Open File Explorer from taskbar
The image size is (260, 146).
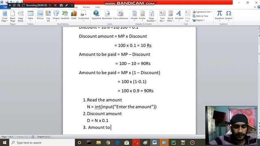click(x=98, y=142)
